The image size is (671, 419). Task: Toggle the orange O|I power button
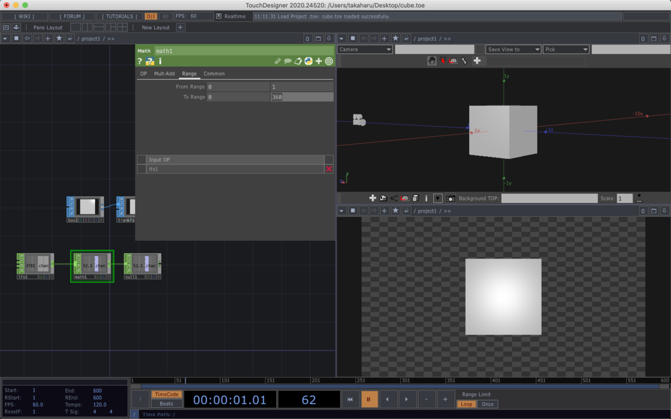[151, 16]
